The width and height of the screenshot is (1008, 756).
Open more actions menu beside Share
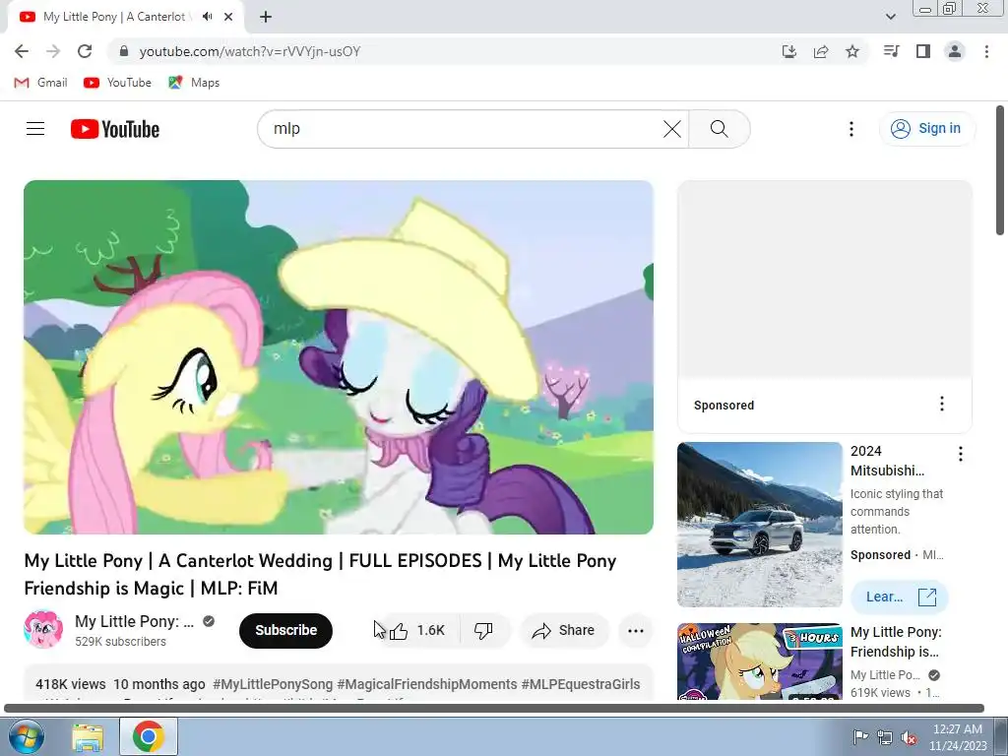click(635, 631)
